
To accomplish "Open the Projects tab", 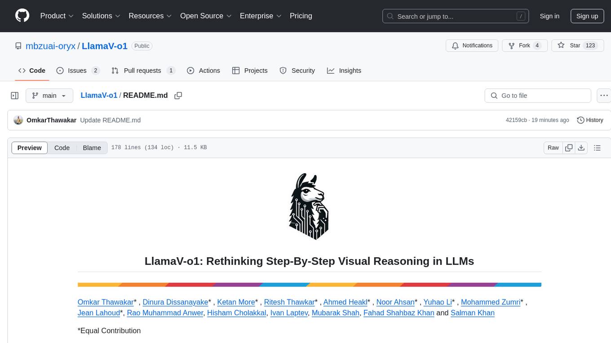I will click(250, 70).
